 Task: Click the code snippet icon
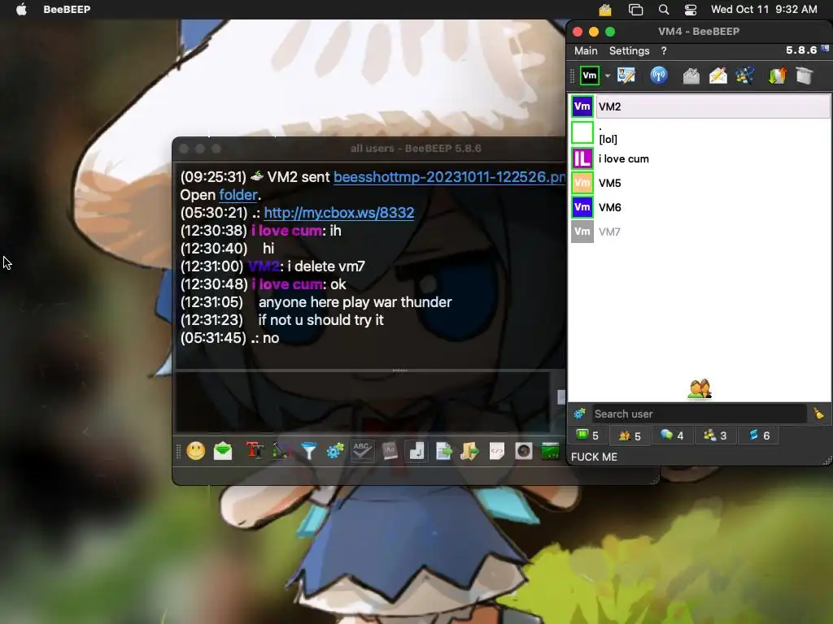497,451
